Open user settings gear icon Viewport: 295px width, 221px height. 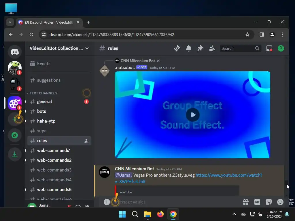[87, 206]
